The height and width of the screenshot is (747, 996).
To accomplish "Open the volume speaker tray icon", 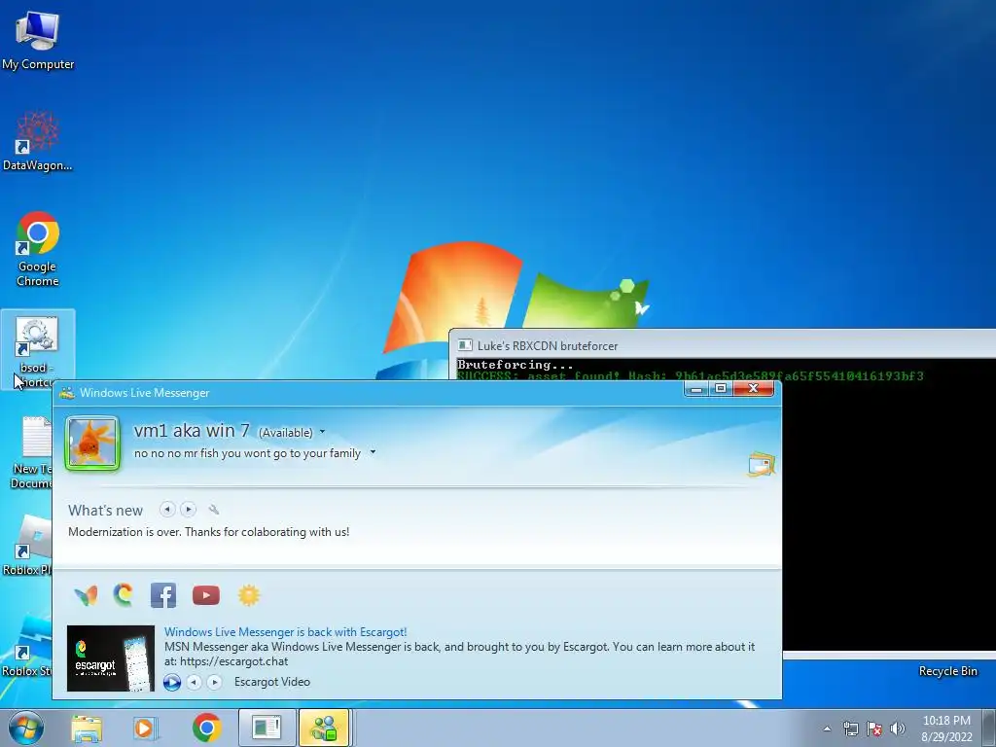I will 898,729.
